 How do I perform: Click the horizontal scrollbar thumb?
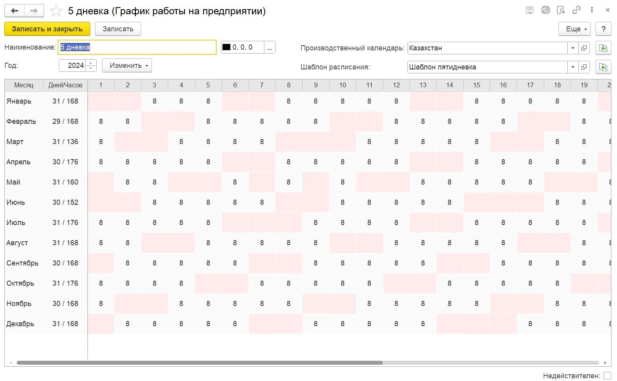point(200,363)
